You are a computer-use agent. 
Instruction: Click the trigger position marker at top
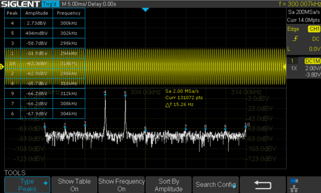145,10
